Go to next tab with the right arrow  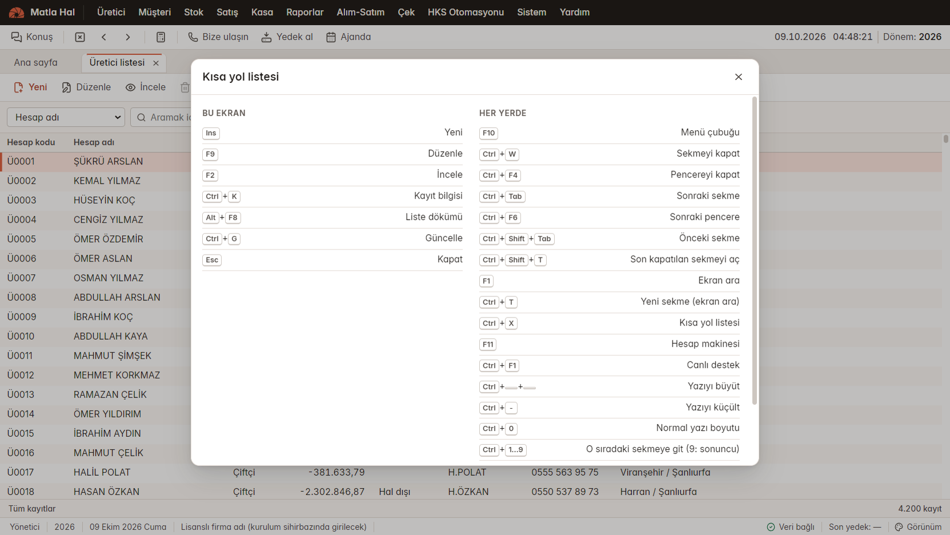(x=128, y=37)
